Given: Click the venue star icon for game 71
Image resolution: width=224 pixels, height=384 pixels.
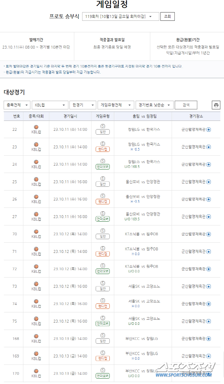Looking at the screenshot, I should [x=209, y=252].
